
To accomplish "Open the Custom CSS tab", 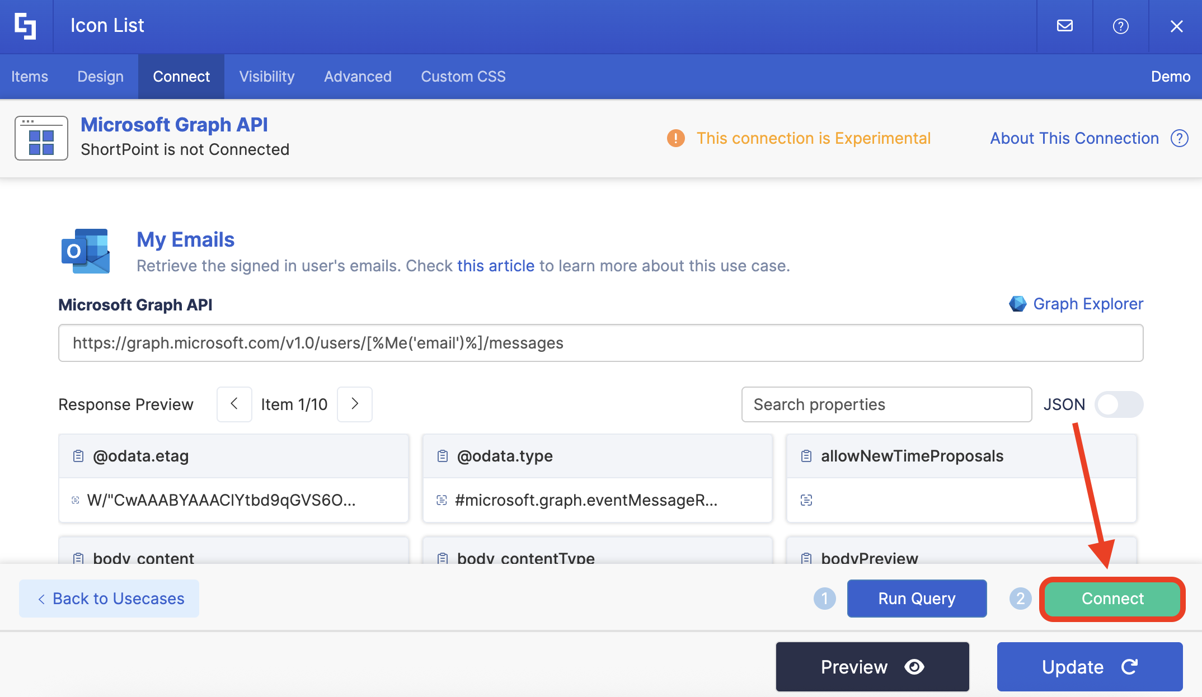I will click(463, 77).
